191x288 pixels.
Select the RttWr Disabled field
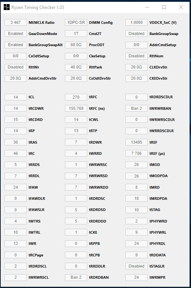tap(16, 67)
